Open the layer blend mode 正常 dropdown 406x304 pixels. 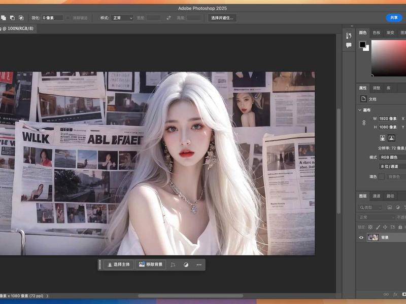pyautogui.click(x=376, y=217)
